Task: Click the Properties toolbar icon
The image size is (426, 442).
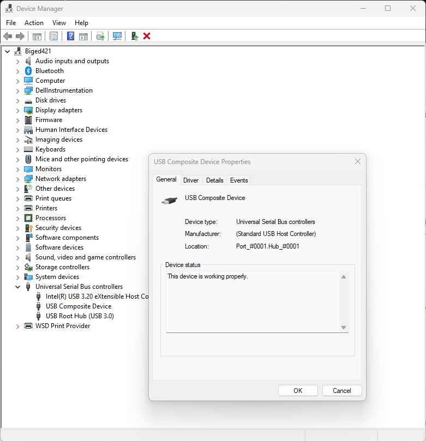Action: [x=53, y=36]
